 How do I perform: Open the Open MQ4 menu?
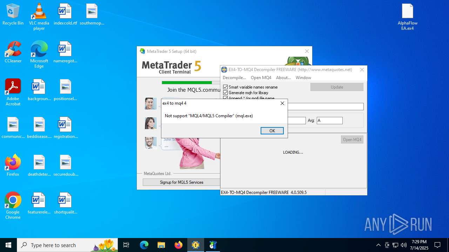pyautogui.click(x=261, y=78)
